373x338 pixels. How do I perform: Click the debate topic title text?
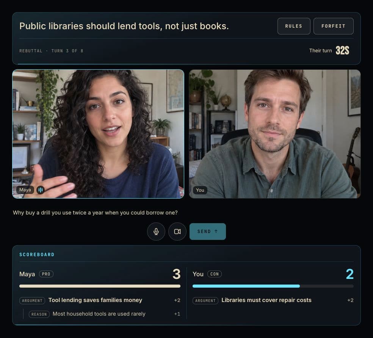124,26
